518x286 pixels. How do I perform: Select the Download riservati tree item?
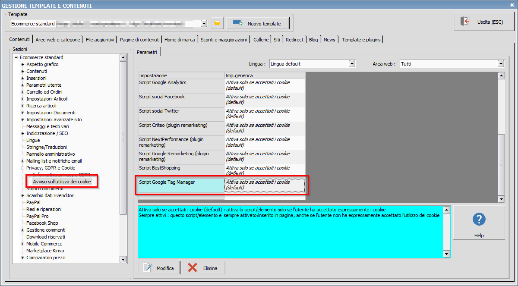coord(45,237)
